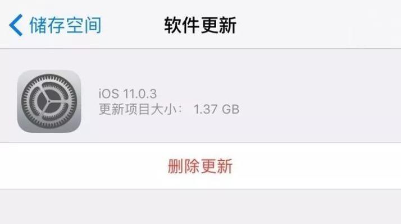Click the gray section gap above update row
Image resolution: width=401 pixels, height=224 pixels.
click(x=200, y=54)
